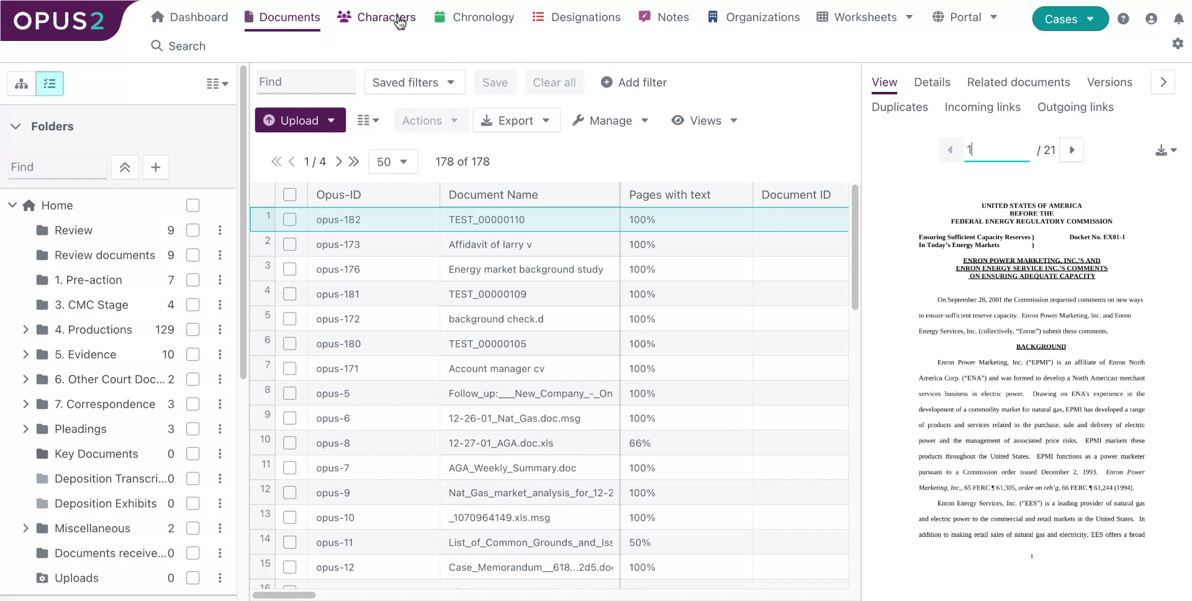Image resolution: width=1192 pixels, height=601 pixels.
Task: Download the previewed document
Action: [1162, 150]
